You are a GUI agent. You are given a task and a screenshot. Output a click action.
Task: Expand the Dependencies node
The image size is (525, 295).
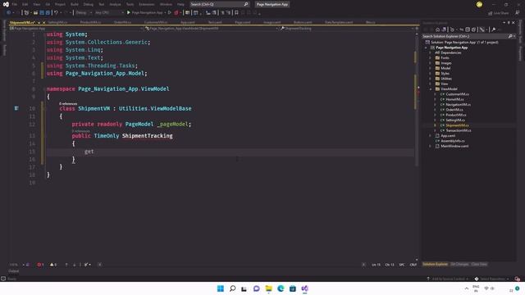[431, 52]
